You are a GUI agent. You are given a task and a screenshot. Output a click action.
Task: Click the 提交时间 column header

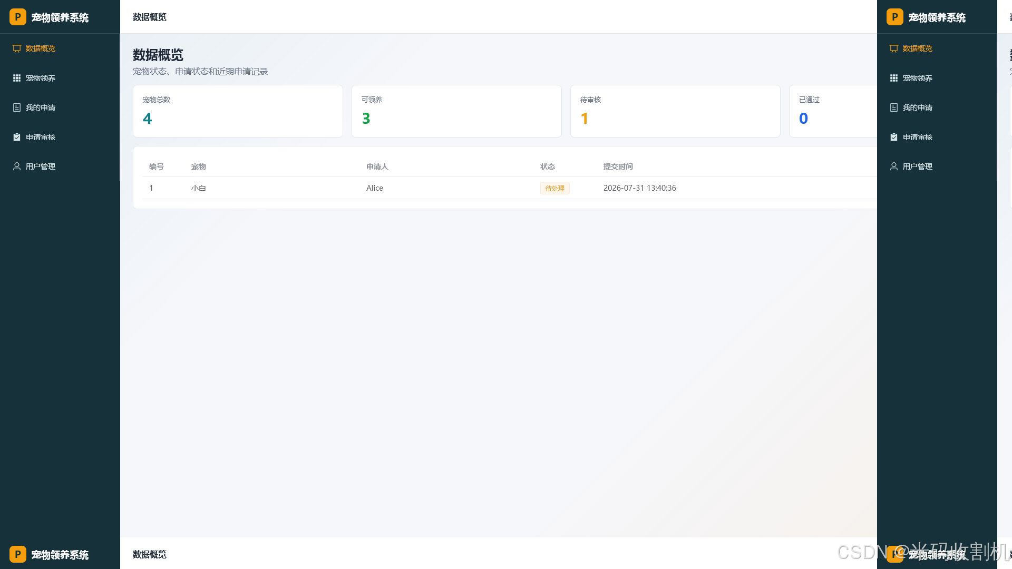618,166
